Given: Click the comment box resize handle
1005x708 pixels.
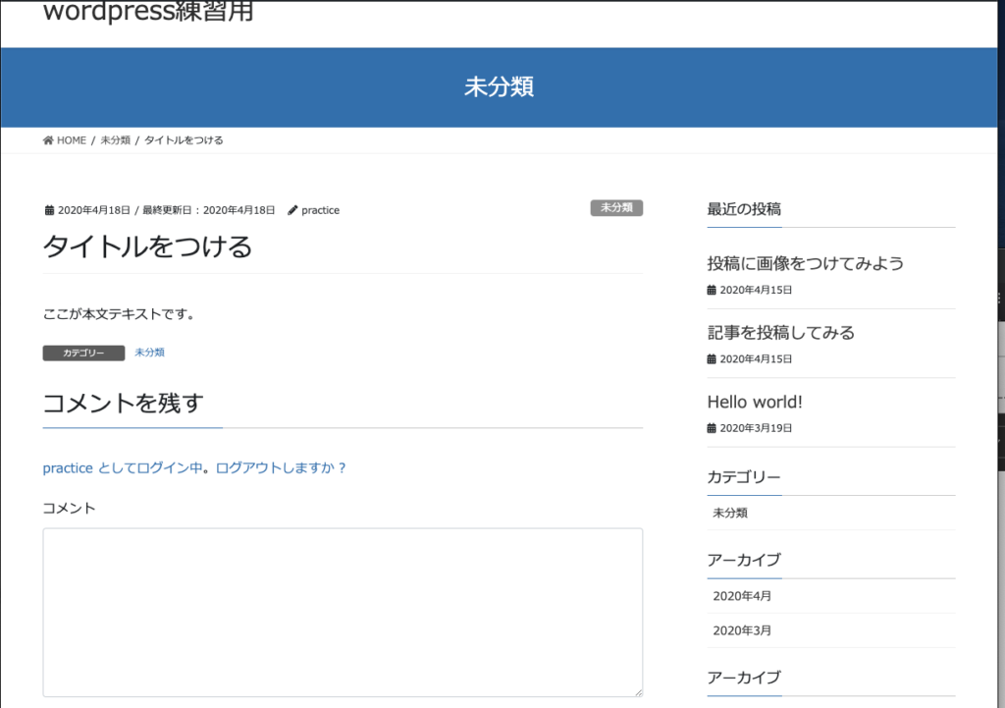Looking at the screenshot, I should point(637,691).
